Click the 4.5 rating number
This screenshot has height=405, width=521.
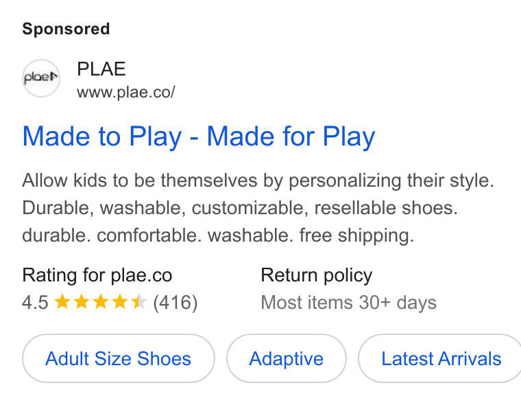click(x=35, y=303)
